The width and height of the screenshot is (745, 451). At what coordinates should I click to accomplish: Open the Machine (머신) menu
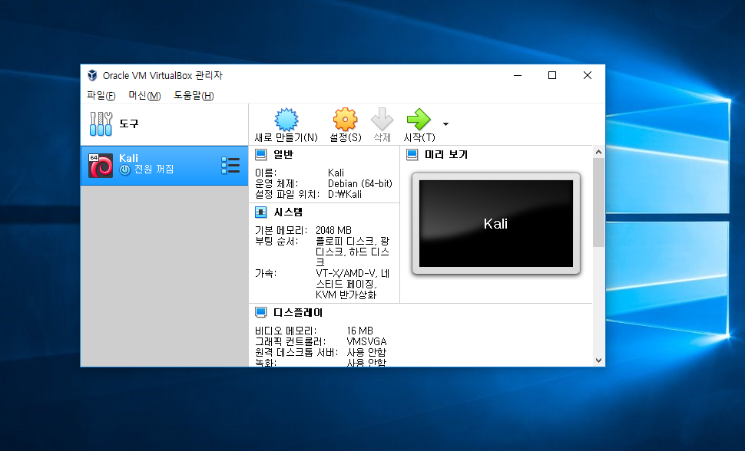pyautogui.click(x=144, y=95)
